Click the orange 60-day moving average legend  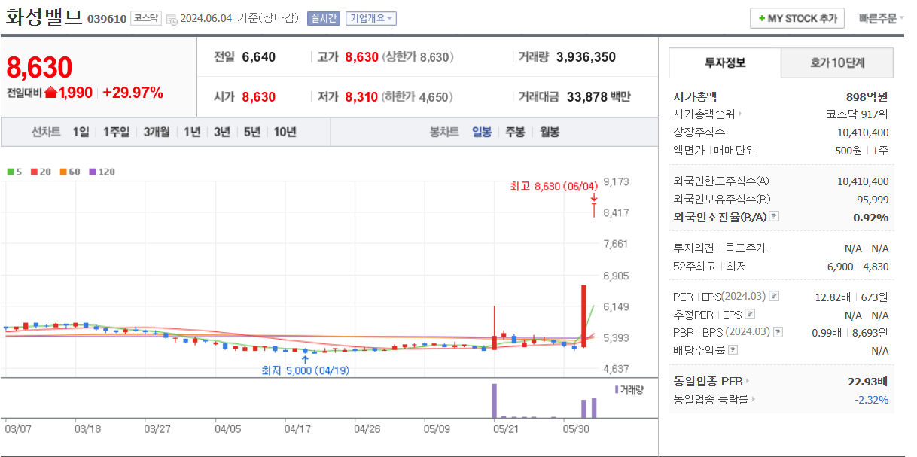70,172
